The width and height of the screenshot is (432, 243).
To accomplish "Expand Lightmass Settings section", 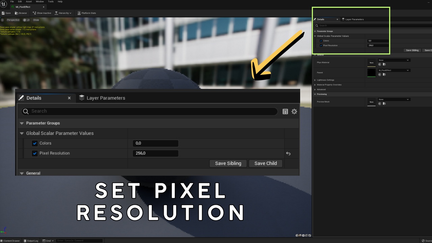I will coord(315,80).
